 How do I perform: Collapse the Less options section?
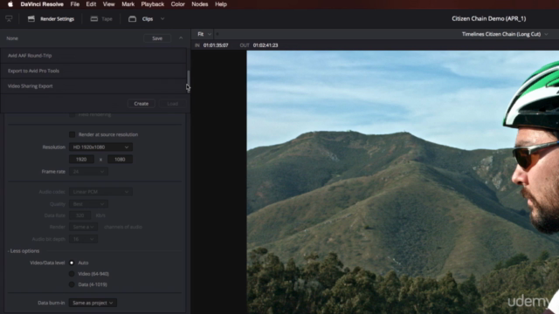24,251
